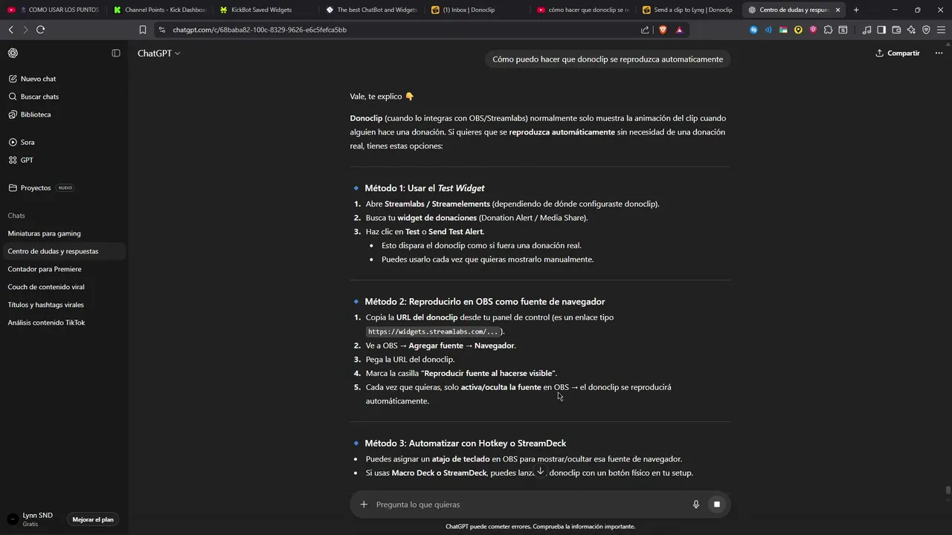Bookmark this page with bookmark icon

[x=143, y=30]
